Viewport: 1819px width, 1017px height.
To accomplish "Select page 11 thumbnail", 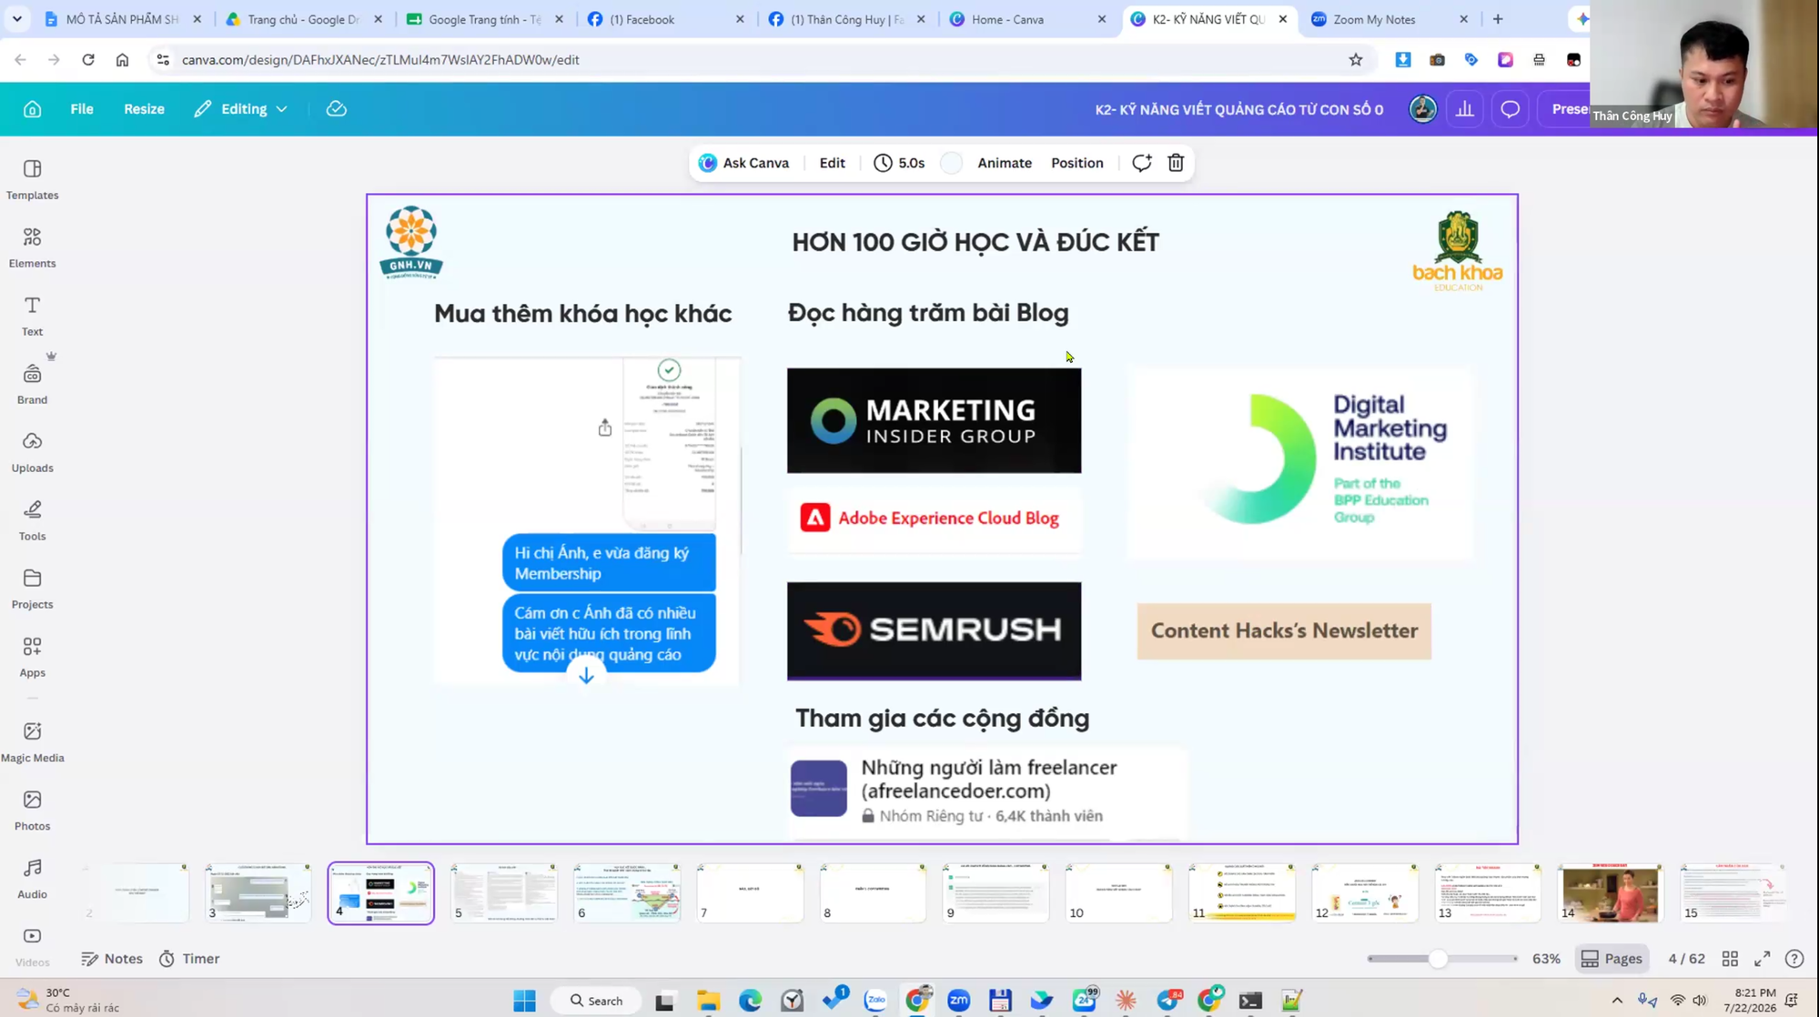I will [x=1242, y=892].
